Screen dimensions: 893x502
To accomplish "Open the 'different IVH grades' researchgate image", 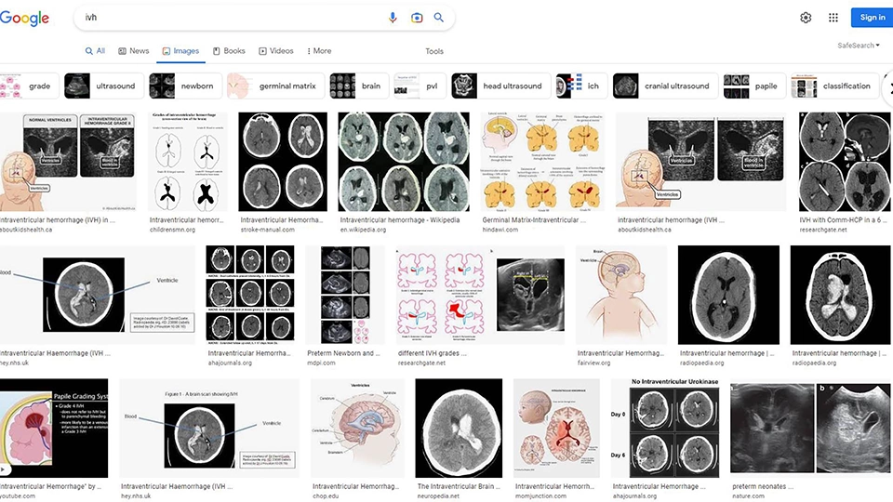I will [480, 295].
